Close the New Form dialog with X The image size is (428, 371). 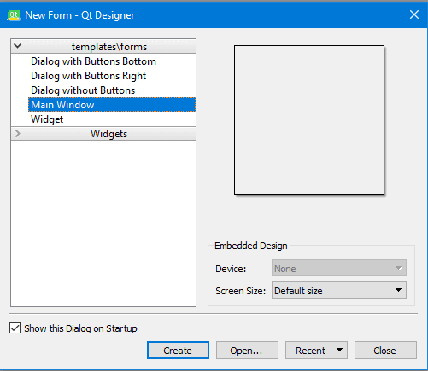point(414,14)
